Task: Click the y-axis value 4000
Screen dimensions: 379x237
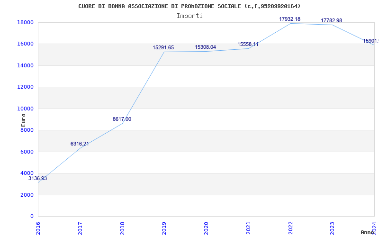Action: [x=27, y=173]
